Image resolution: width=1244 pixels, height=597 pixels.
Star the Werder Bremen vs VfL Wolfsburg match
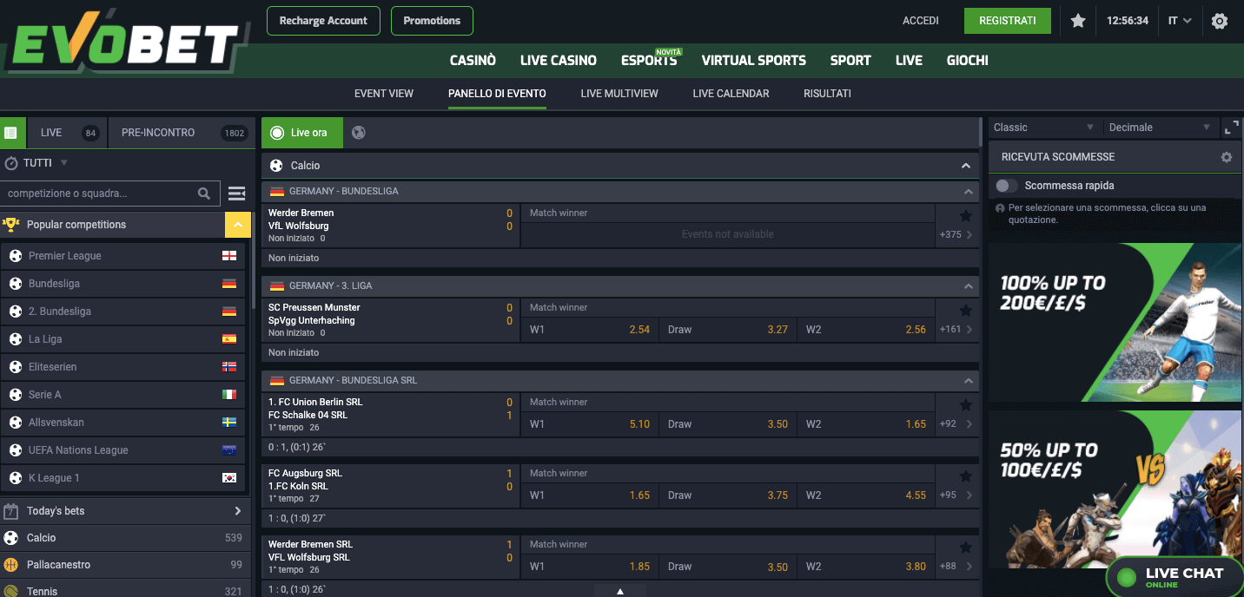pos(964,213)
